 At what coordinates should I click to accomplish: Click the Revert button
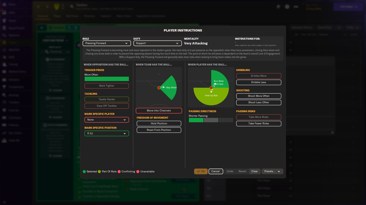coord(242,171)
